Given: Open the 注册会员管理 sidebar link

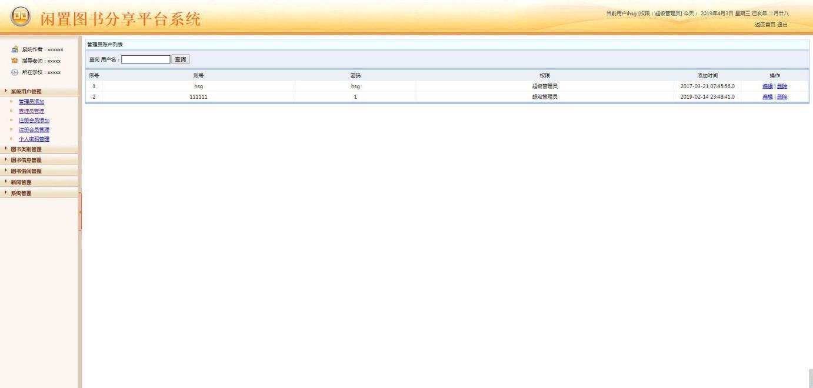Looking at the screenshot, I should tap(34, 130).
